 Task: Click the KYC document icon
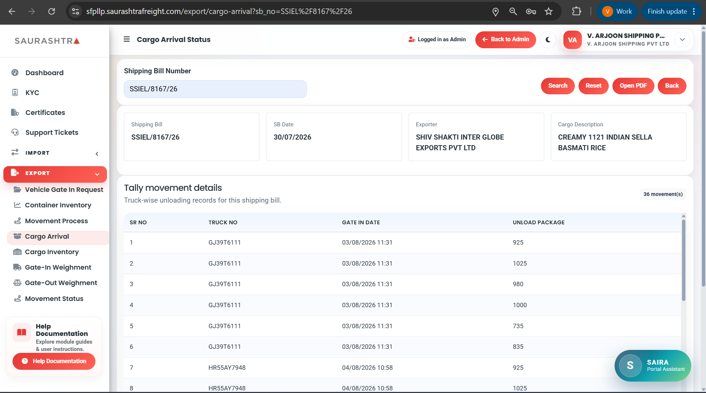(15, 92)
